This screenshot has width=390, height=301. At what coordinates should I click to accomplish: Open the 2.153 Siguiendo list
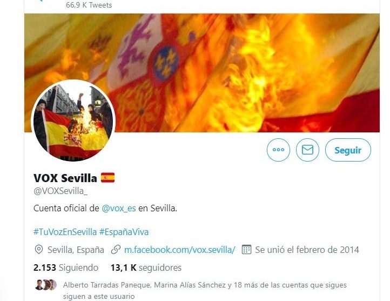click(66, 267)
